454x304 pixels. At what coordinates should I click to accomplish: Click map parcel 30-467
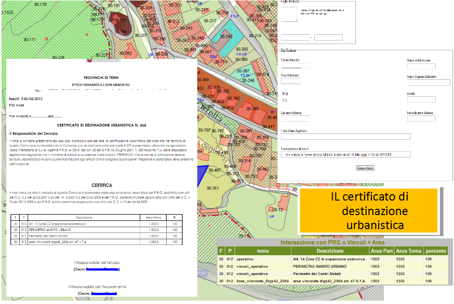click(x=215, y=170)
